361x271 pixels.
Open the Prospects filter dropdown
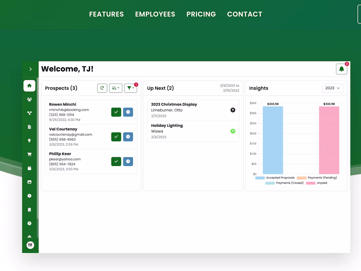pos(131,88)
